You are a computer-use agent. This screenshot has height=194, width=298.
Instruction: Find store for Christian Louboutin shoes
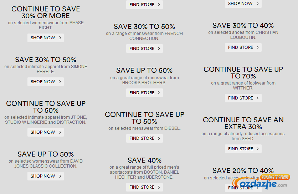tap(243, 47)
